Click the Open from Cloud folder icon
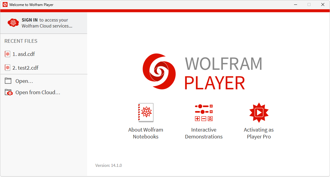Viewport: 330px width, 177px height. (9, 92)
